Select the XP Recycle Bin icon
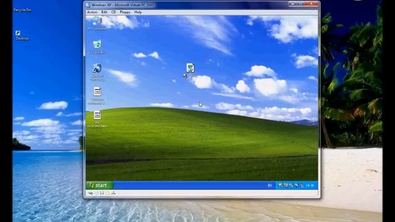Screen dimensions: 395x222 (97, 47)
